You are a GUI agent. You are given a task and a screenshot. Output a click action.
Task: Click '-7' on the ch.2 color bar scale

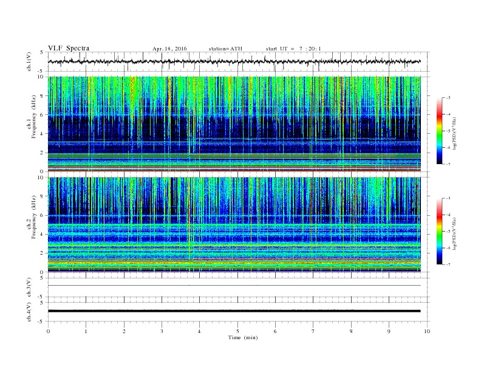click(448, 264)
